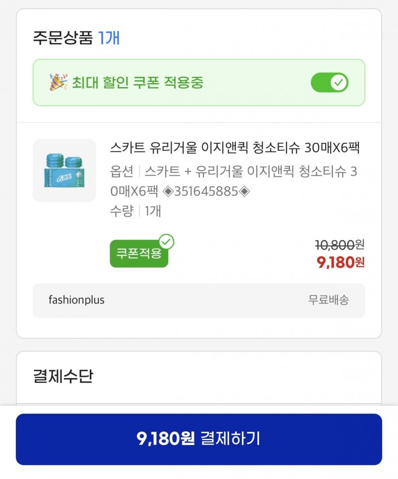Click the blue 1개 item count
This screenshot has width=398, height=479.
click(109, 38)
